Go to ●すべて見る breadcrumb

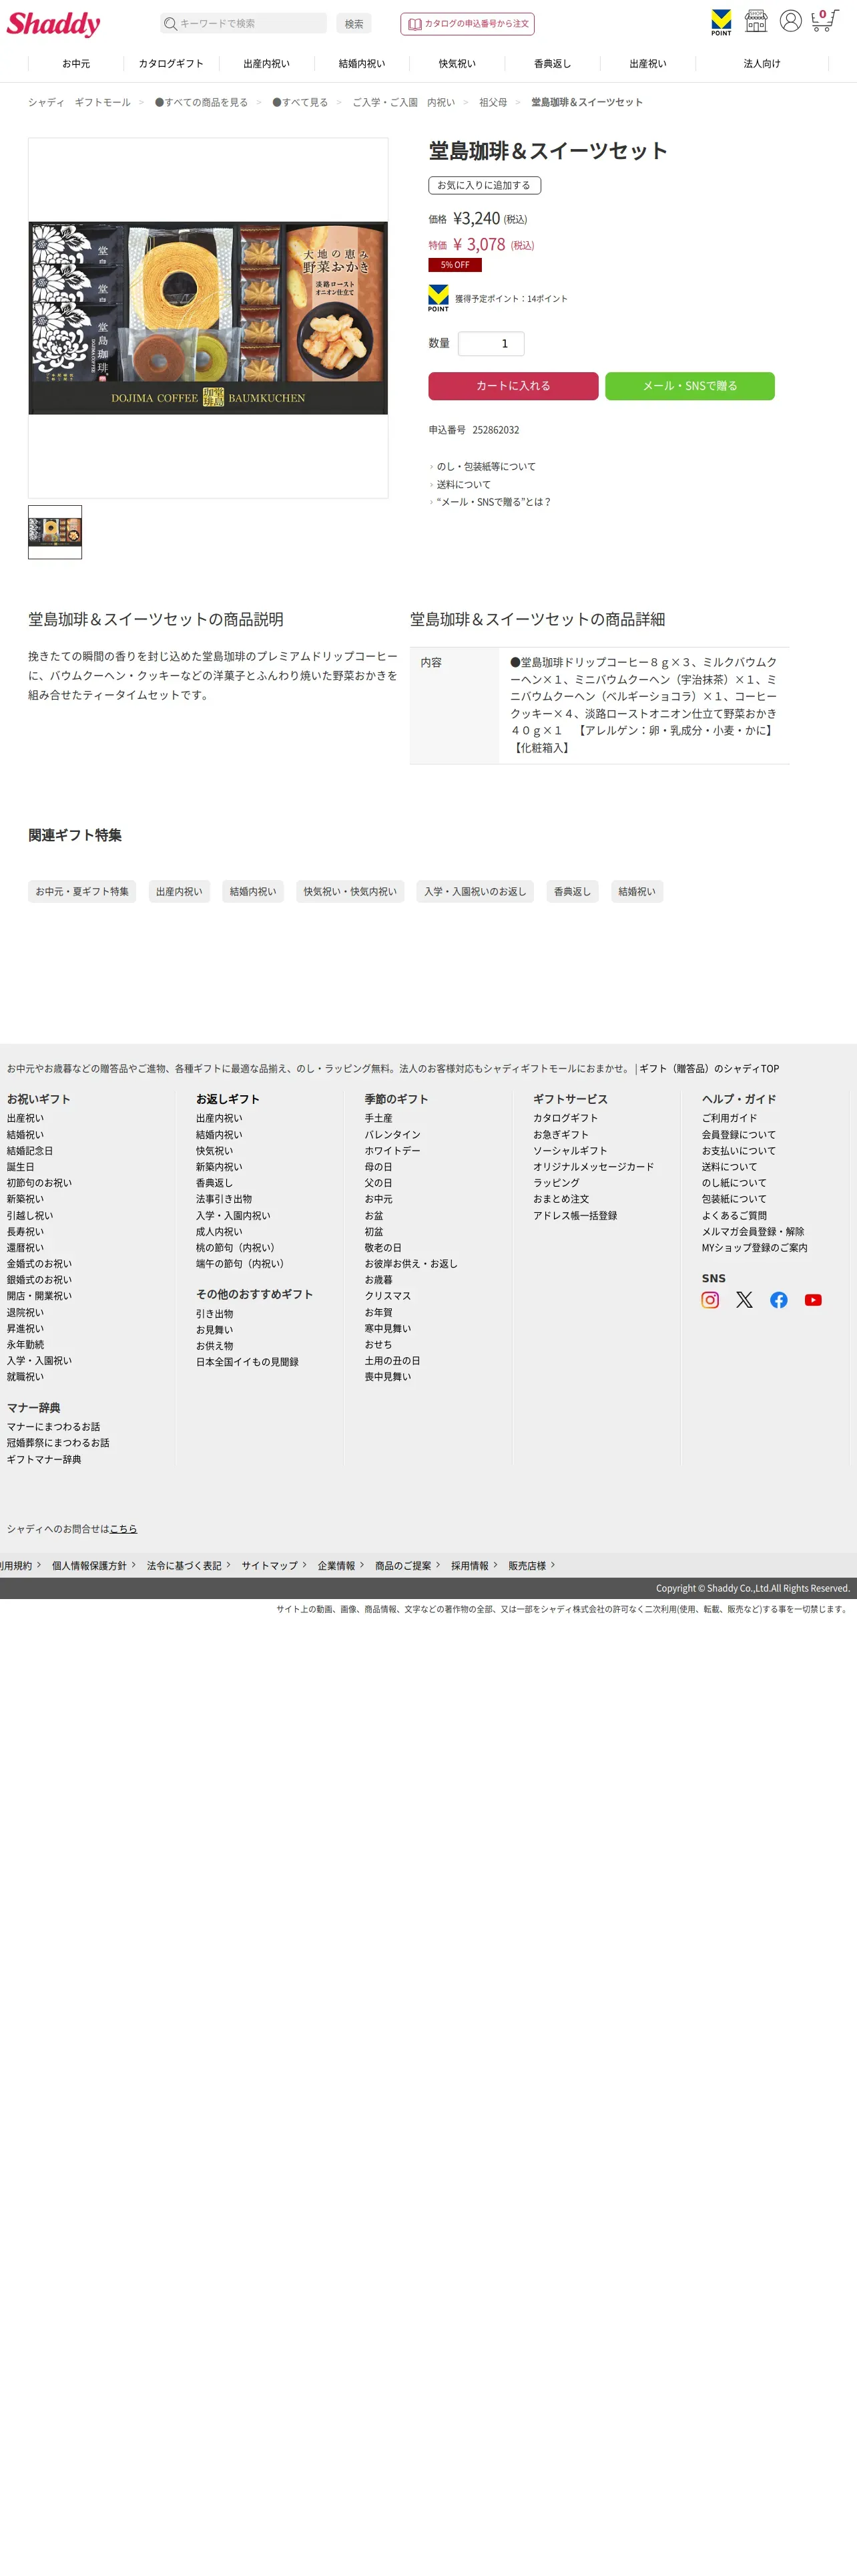tap(300, 102)
